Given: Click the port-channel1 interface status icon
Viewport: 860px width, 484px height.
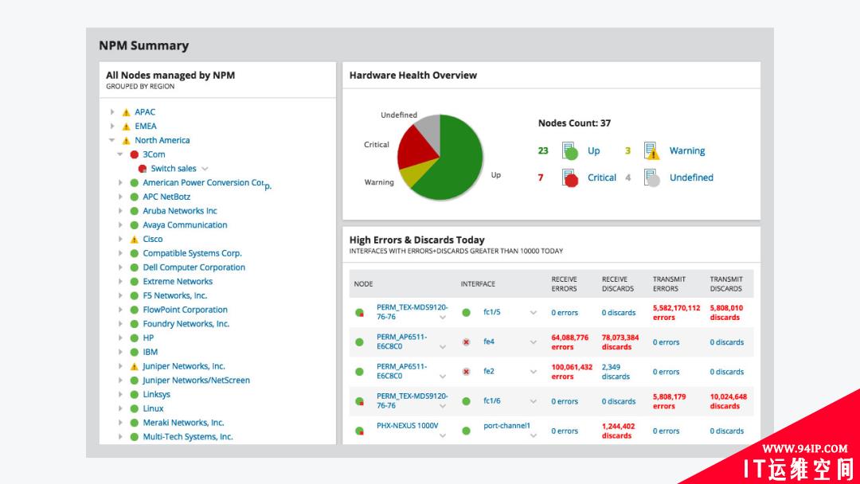Looking at the screenshot, I should point(466,431).
